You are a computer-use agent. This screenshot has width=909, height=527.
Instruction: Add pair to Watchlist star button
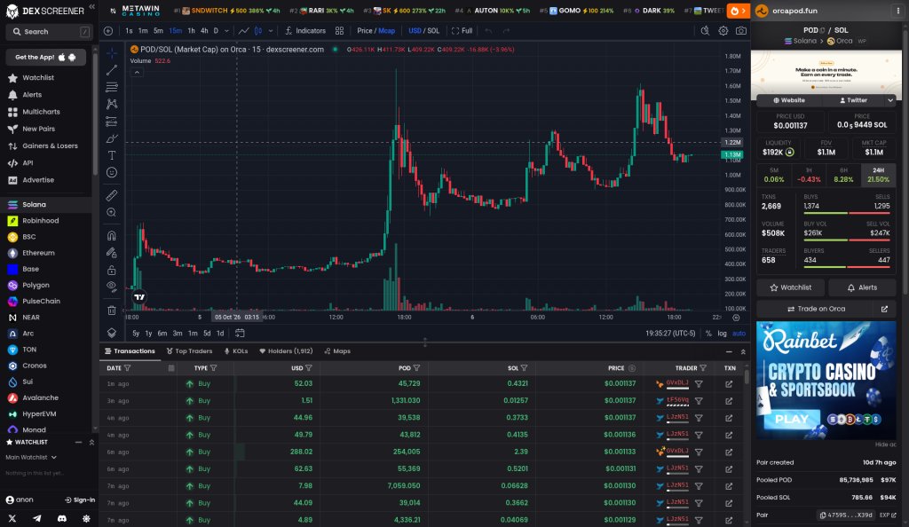[x=790, y=287]
